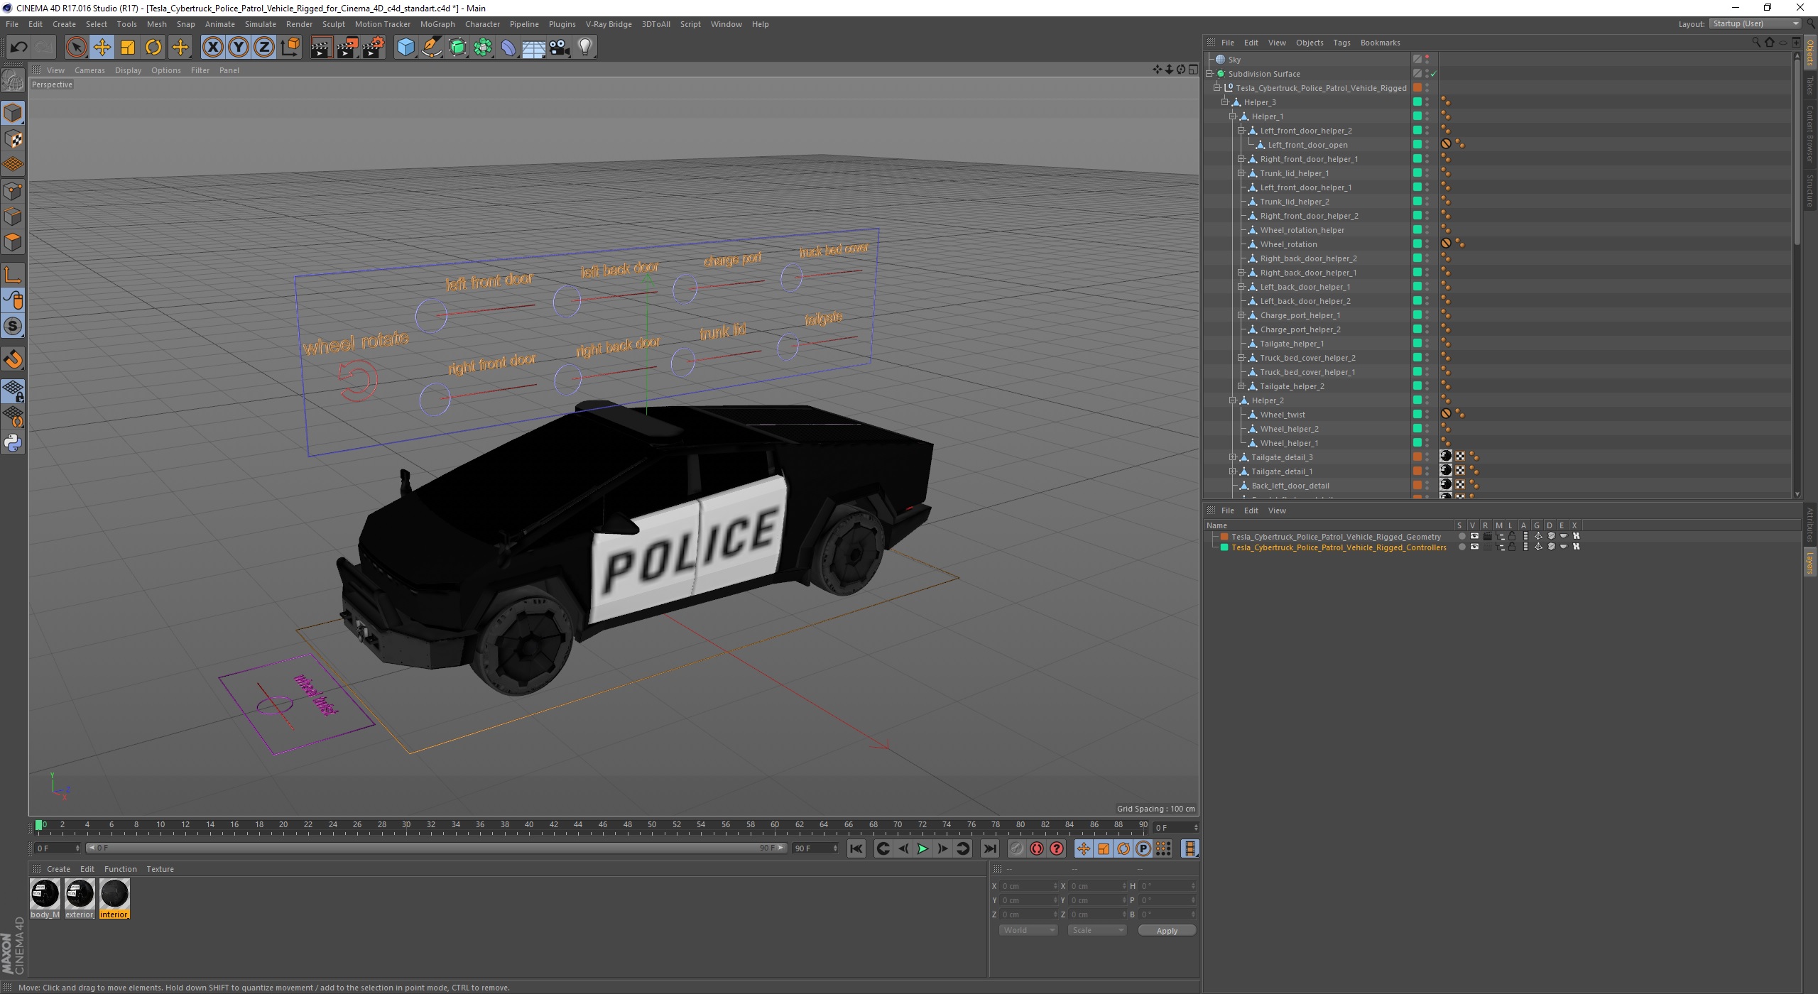Click the Bend deformer icon
The height and width of the screenshot is (994, 1818).
508,48
